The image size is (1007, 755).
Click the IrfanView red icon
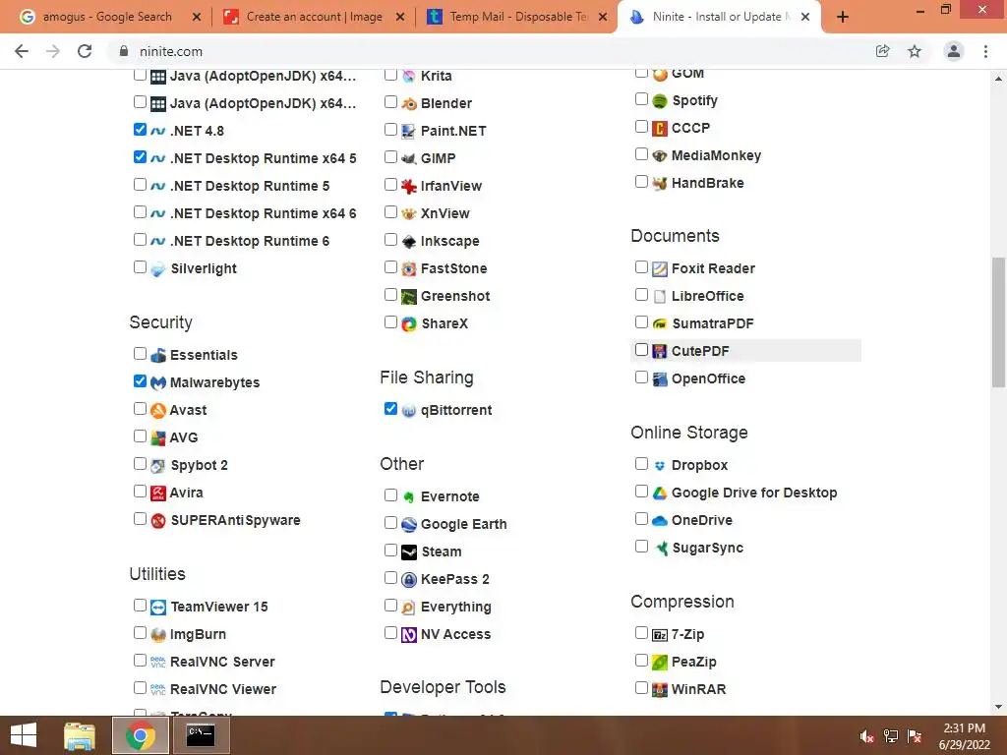coord(409,186)
